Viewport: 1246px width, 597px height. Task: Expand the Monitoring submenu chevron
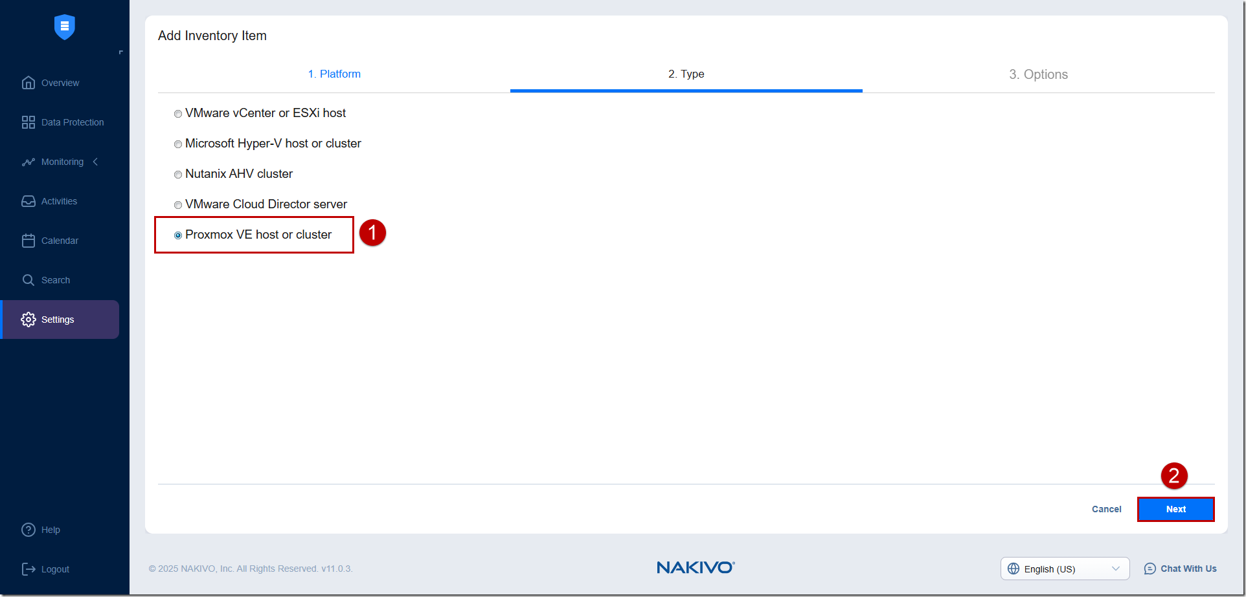(96, 162)
